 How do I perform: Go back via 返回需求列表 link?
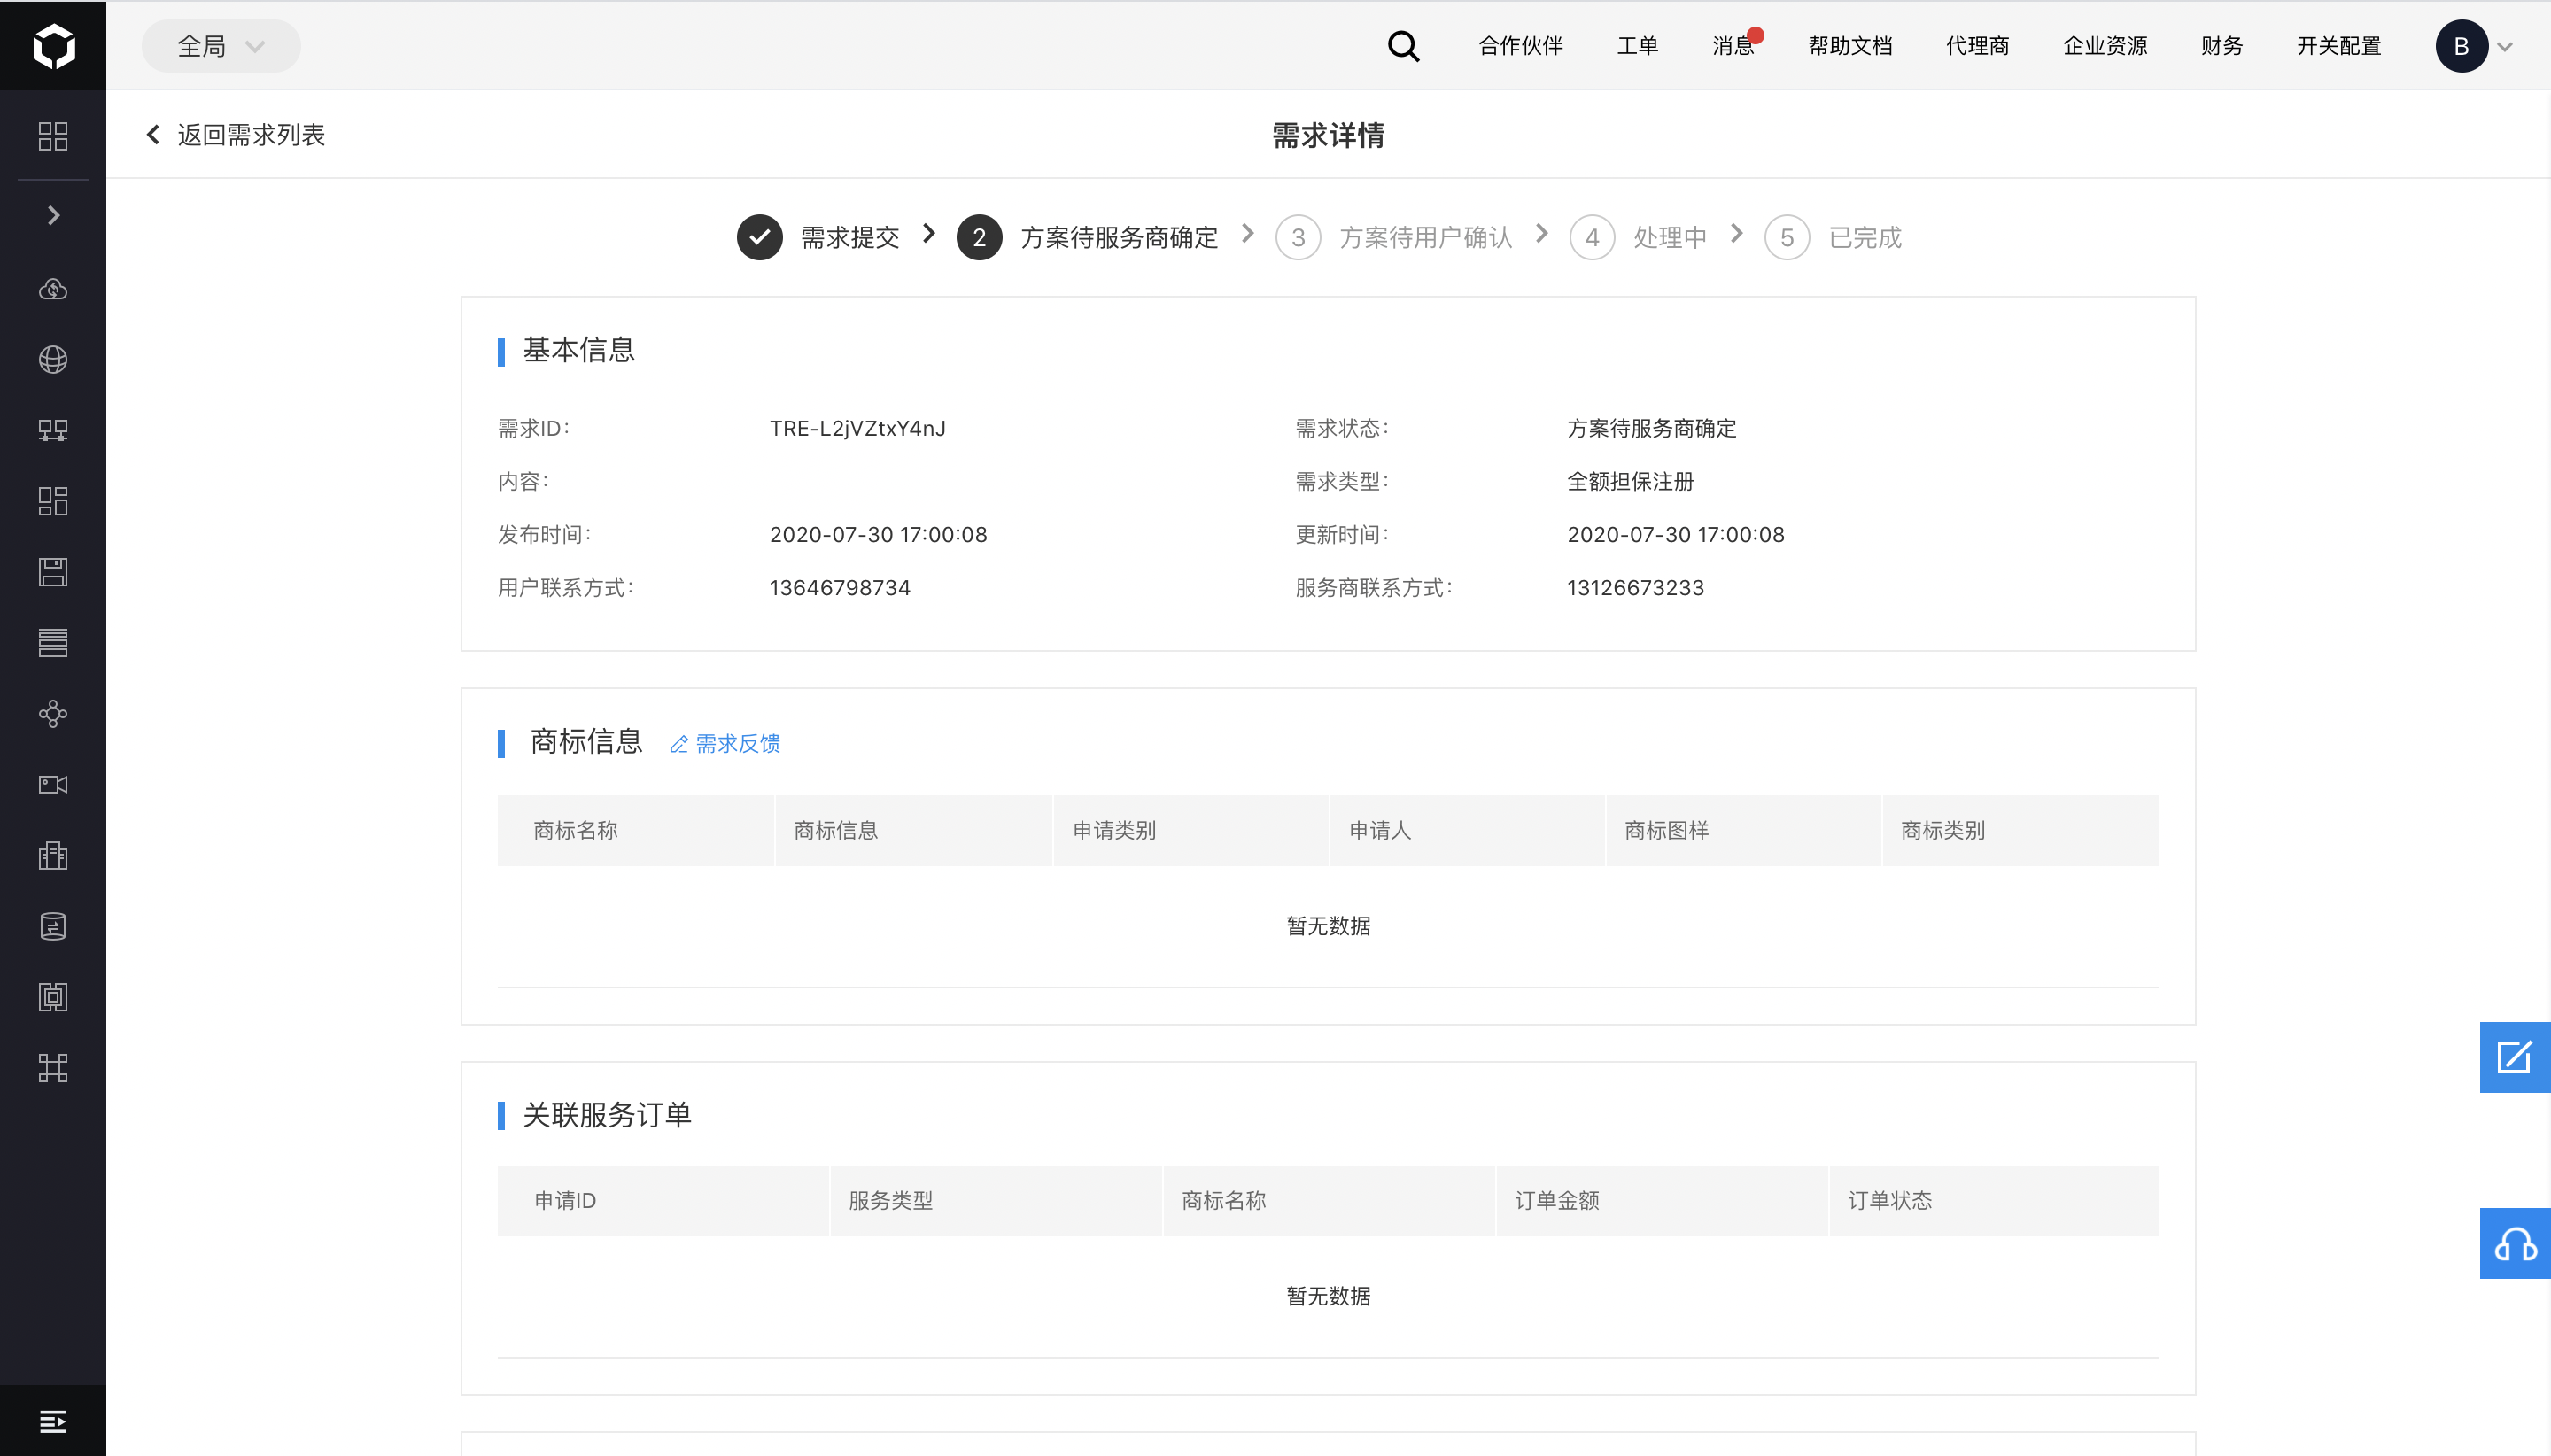(236, 135)
